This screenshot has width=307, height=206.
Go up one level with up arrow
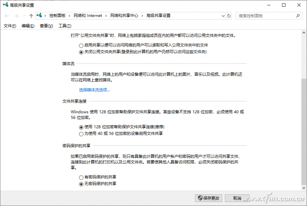pos(31,16)
